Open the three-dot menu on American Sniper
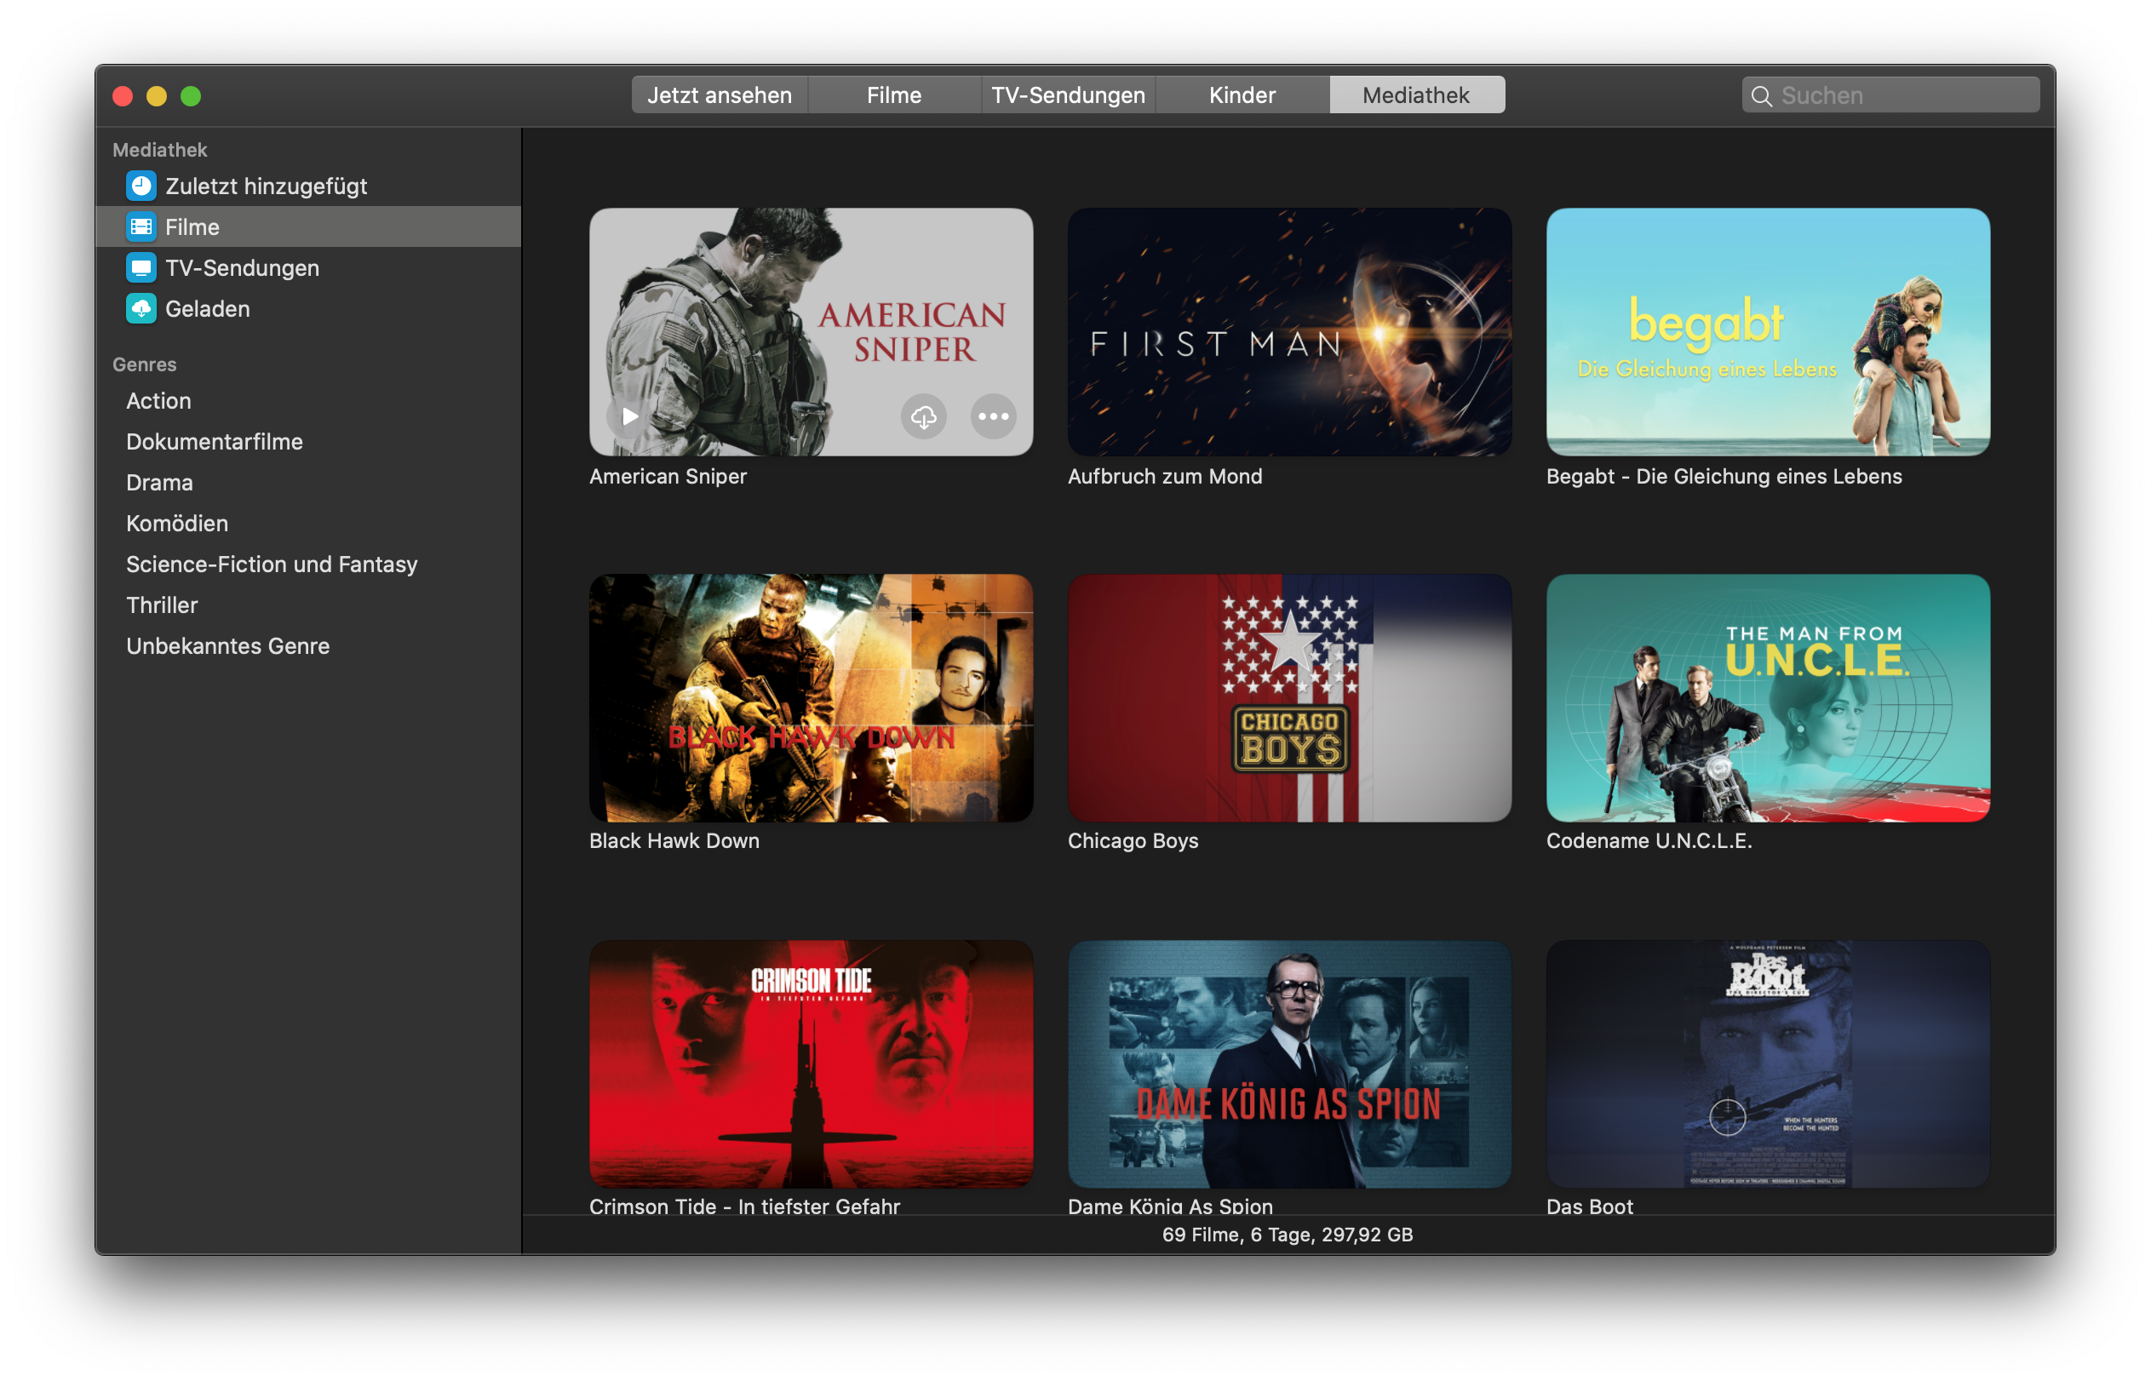Screen dimensions: 2151x1381 tap(993, 416)
